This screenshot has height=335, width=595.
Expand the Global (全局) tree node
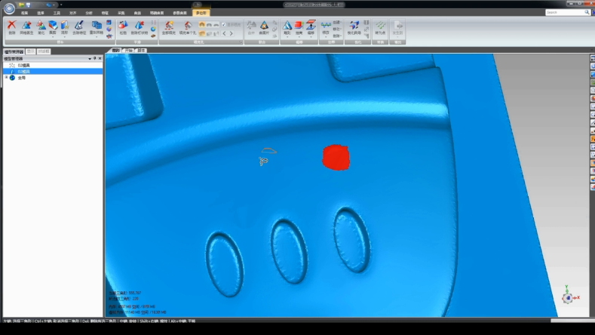coord(6,77)
